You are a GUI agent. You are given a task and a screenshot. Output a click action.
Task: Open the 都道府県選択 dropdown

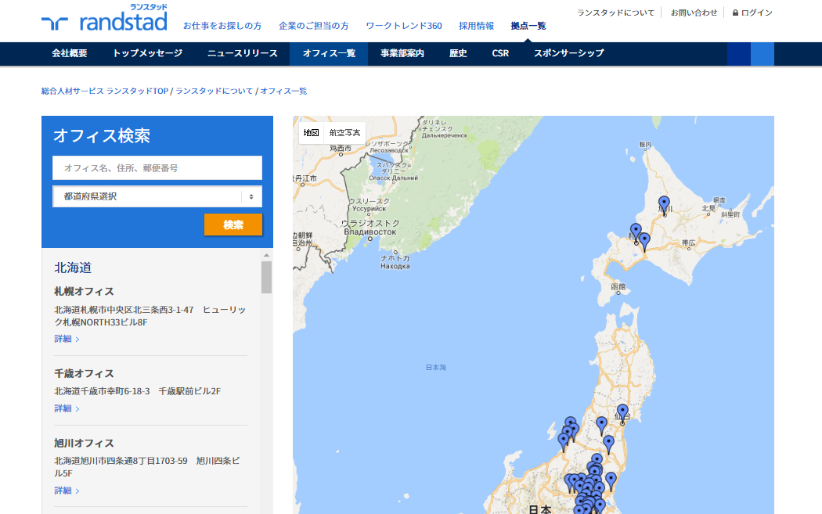point(157,196)
